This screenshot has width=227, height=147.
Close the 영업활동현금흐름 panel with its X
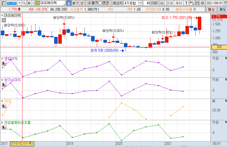pyautogui.click(x=226, y=122)
